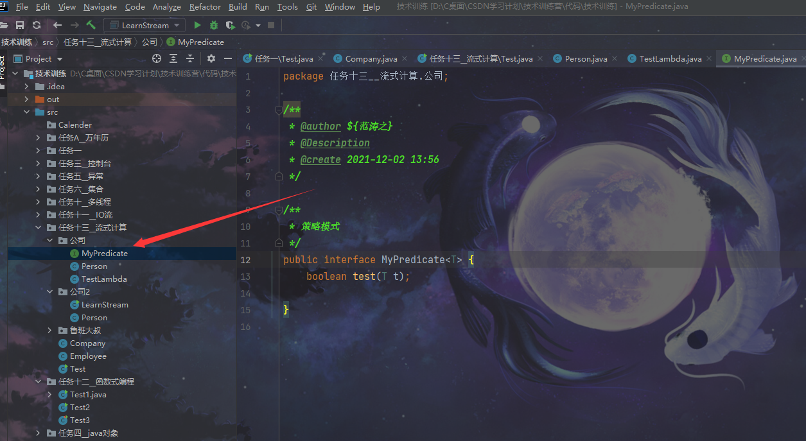Click the 任务十三__流式计算 breadcrumb
Image resolution: width=806 pixels, height=441 pixels.
click(98, 42)
